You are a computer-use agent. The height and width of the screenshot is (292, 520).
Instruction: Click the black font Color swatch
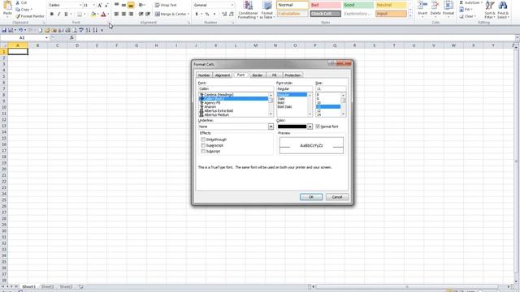(292, 127)
